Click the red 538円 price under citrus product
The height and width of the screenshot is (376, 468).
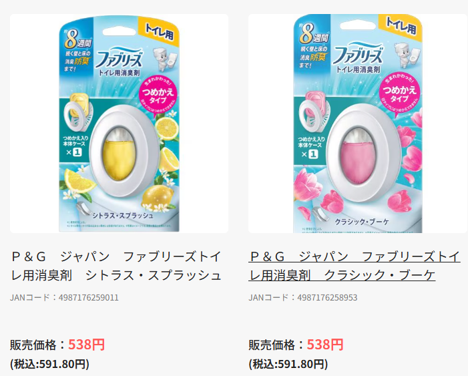87,345
